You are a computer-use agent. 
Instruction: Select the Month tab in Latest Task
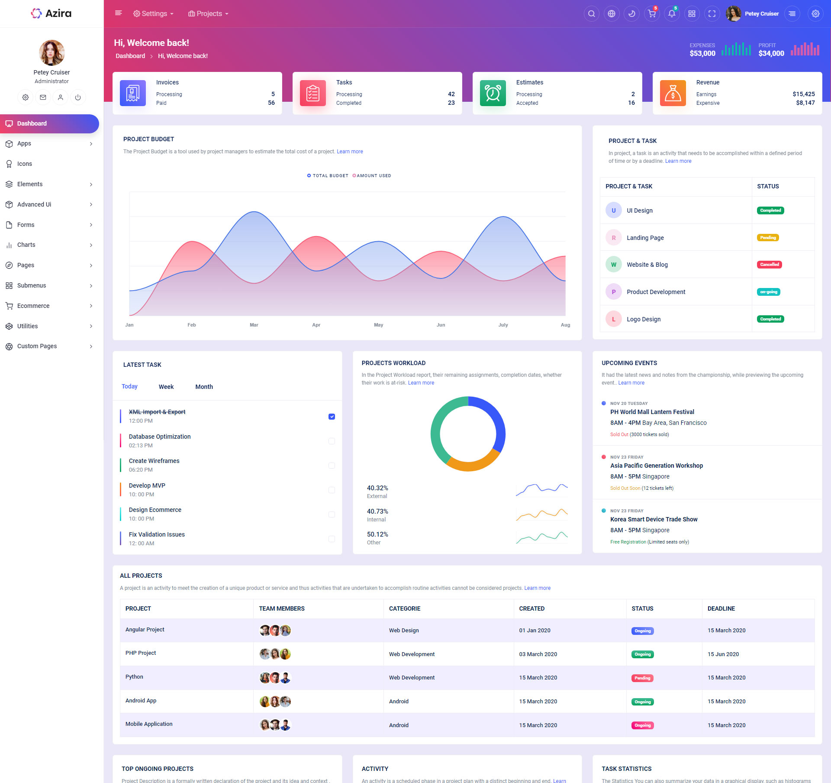(204, 387)
